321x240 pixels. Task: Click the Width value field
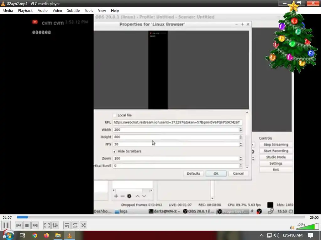click(176, 130)
